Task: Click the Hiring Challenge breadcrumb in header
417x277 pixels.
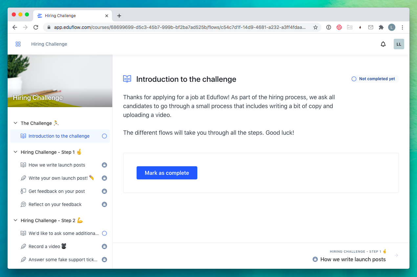Action: click(49, 44)
